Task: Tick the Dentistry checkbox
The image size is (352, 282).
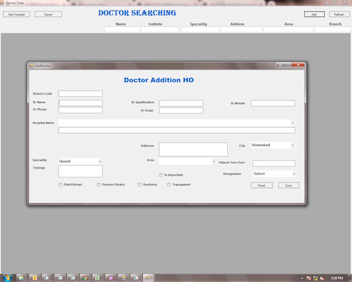Action: (140, 185)
